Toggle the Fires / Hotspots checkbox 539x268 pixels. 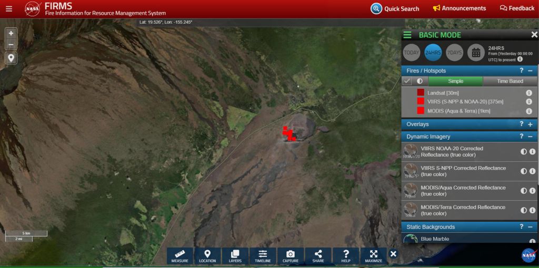[x=407, y=81]
